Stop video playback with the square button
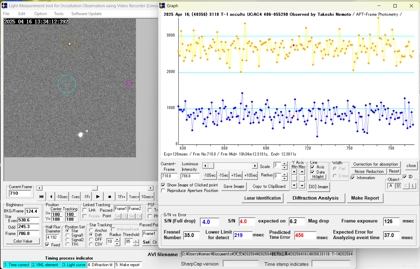This screenshot has height=269, width=420. pyautogui.click(x=110, y=197)
